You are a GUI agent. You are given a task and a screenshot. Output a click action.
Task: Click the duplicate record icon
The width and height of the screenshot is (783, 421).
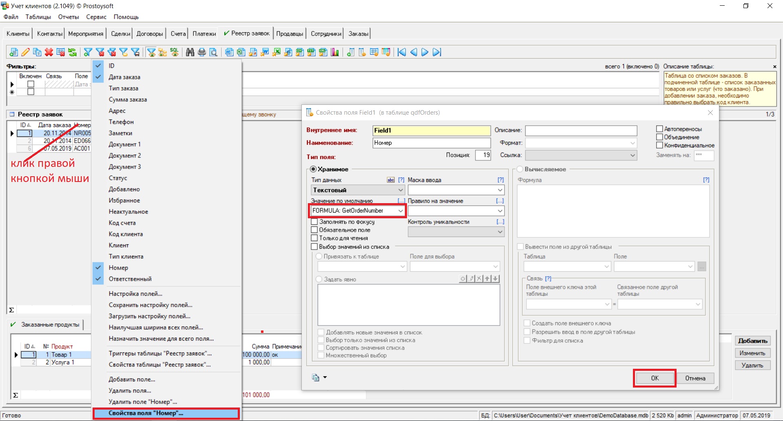point(37,52)
